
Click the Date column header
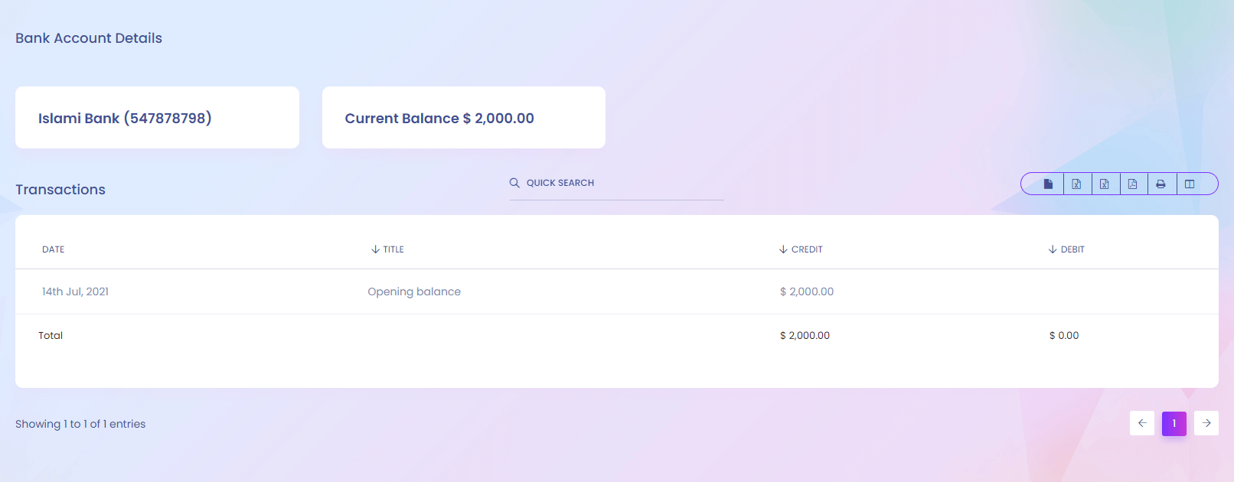[54, 249]
